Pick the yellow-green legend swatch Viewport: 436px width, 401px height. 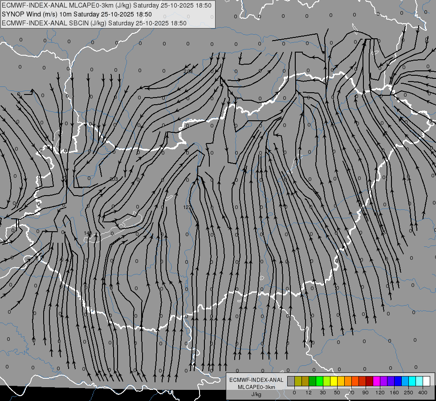(327, 381)
